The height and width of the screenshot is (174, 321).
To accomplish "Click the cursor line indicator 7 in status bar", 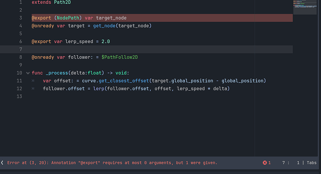I will point(283,163).
